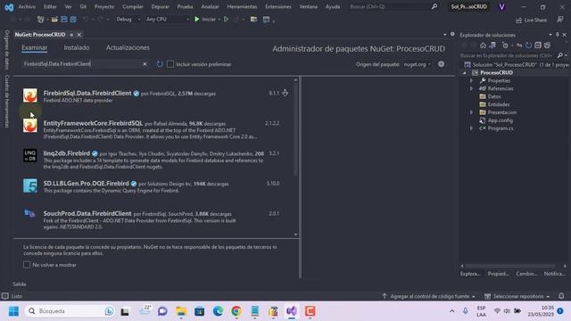Open the Debug configuration dropdown
This screenshot has height=321, width=571.
128,20
